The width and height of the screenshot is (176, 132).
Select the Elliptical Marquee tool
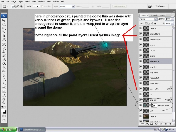coord(4,24)
